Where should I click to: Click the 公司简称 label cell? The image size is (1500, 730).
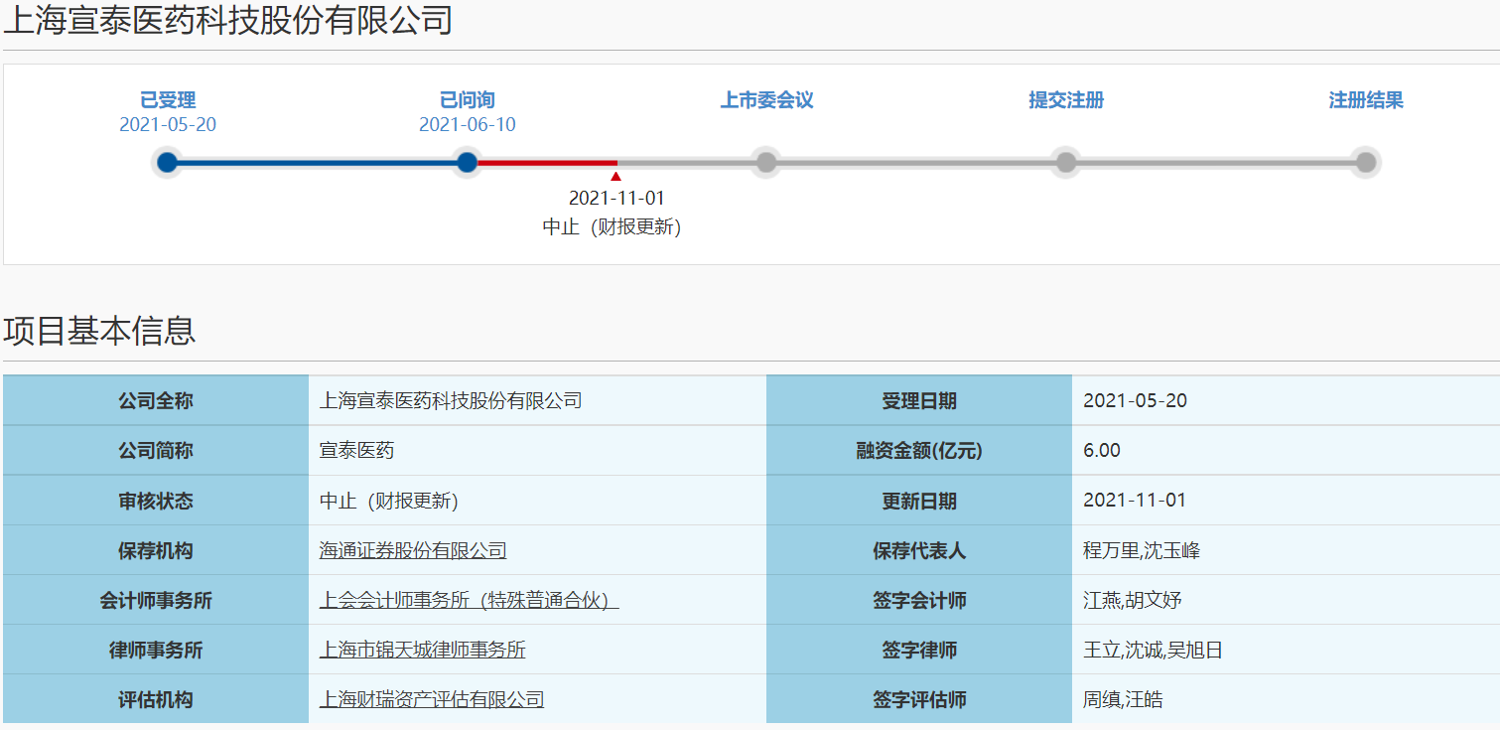click(x=156, y=451)
